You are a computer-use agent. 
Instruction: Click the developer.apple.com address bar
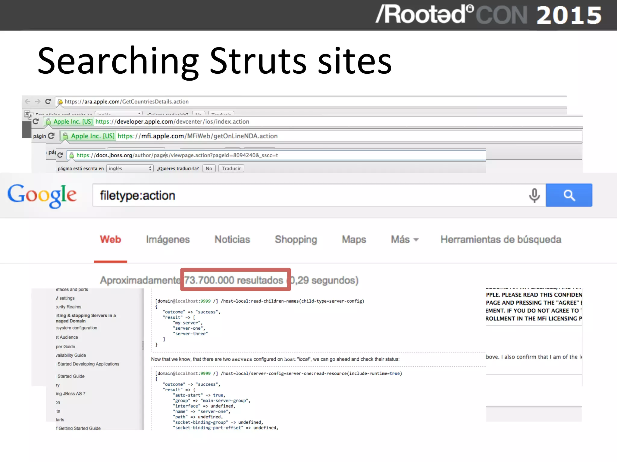tap(313, 122)
